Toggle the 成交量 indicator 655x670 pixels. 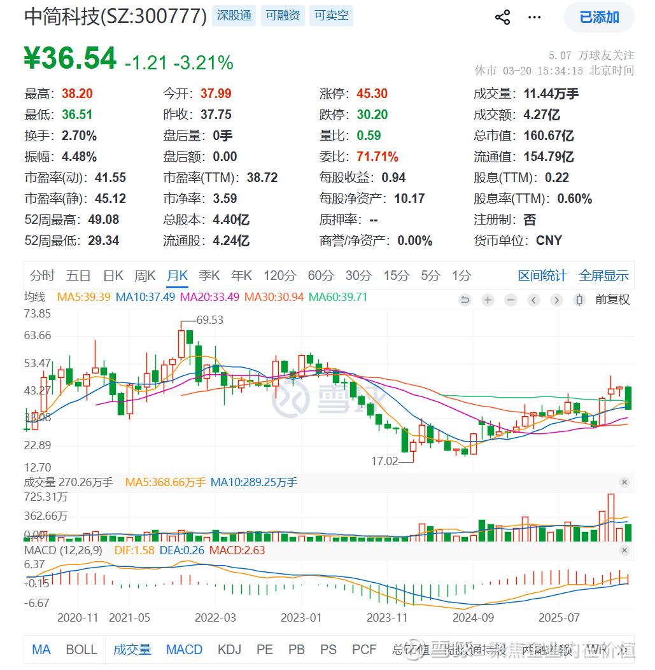click(x=132, y=650)
